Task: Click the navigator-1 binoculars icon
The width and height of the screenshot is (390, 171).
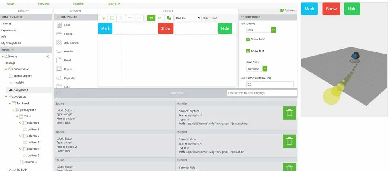Action: 11,90
